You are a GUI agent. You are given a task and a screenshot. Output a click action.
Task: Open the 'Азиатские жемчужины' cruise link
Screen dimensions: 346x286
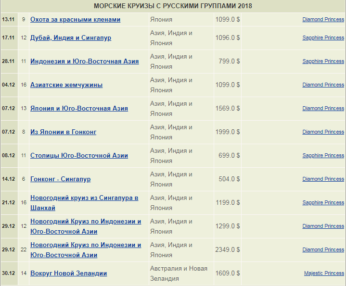[x=66, y=85]
